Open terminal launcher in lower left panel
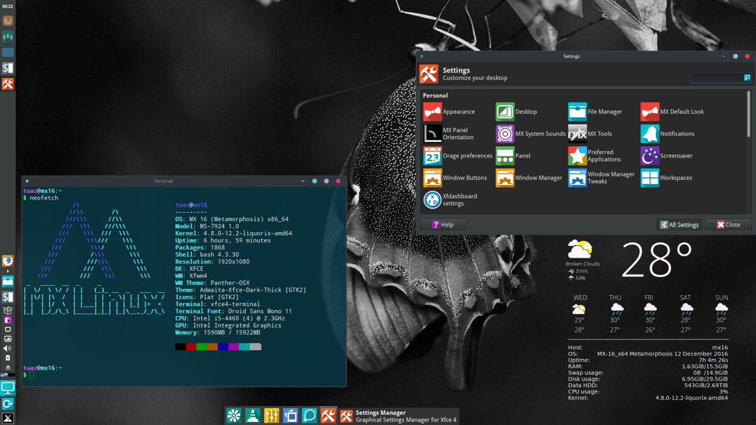756x425 pixels. (8, 297)
